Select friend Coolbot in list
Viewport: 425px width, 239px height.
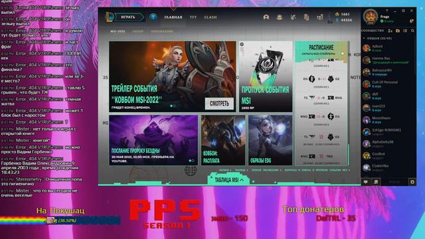click(x=388, y=156)
